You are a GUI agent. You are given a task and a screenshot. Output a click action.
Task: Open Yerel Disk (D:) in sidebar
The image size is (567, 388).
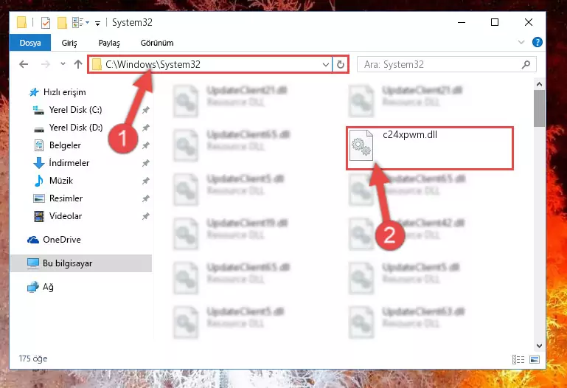[x=76, y=128]
